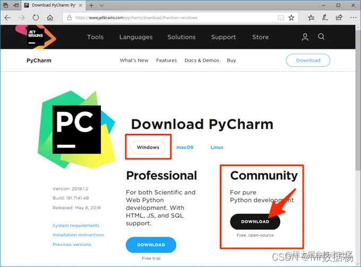The image size is (361, 267).
Task: Close the Download PyCharm tab
Action: [x=81, y=5]
